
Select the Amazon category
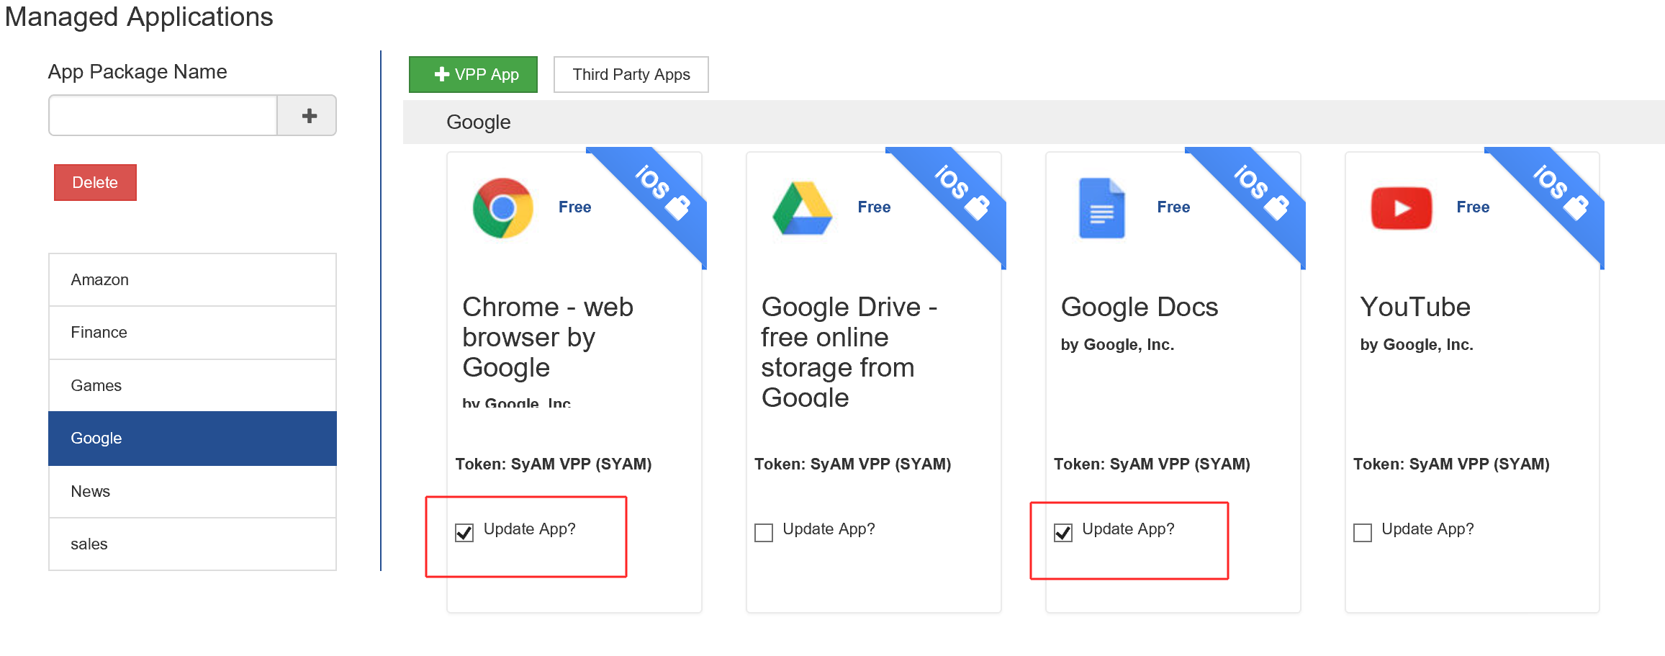point(192,280)
